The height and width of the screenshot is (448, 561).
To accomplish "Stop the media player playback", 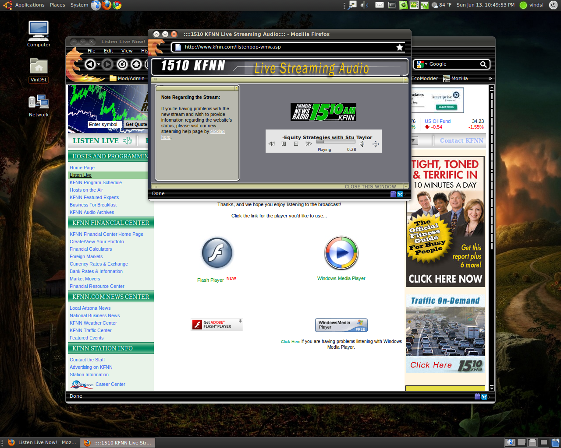I will click(x=296, y=144).
